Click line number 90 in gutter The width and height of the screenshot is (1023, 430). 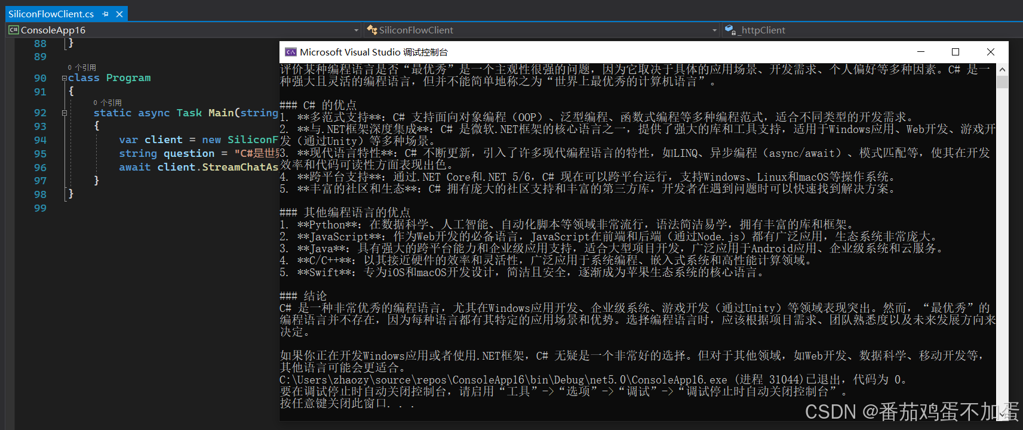(x=40, y=78)
